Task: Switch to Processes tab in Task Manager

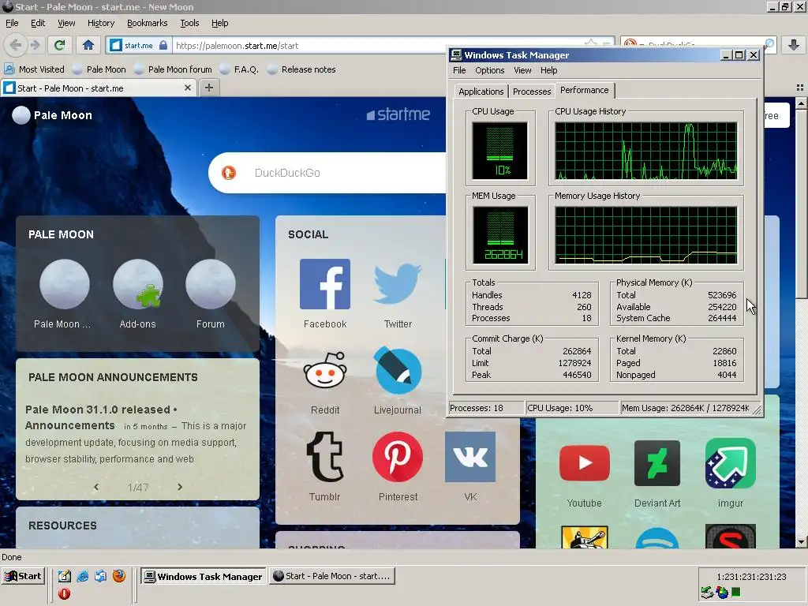Action: [x=532, y=92]
